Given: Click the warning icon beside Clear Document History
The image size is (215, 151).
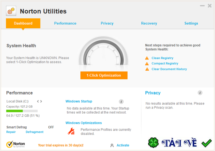Looking at the screenshot, I should tap(147, 69).
